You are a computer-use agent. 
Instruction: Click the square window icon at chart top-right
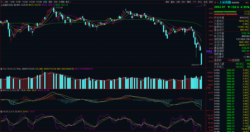coord(204,5)
